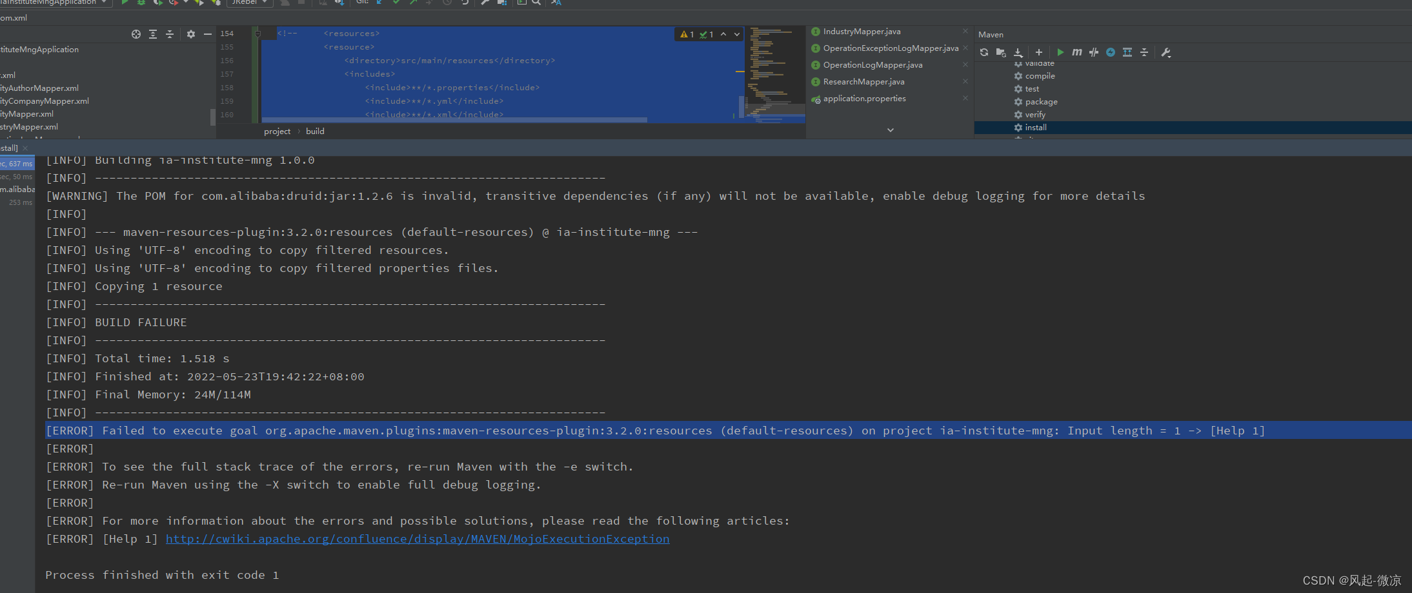Go to previous highlighted problem
This screenshot has height=593, width=1412.
click(723, 34)
